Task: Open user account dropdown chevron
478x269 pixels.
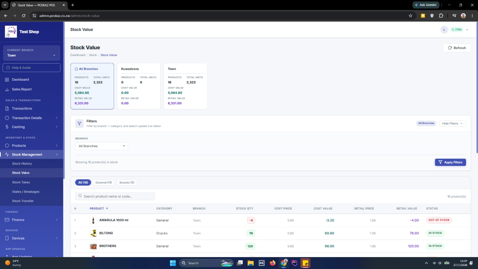Action: [x=467, y=30]
